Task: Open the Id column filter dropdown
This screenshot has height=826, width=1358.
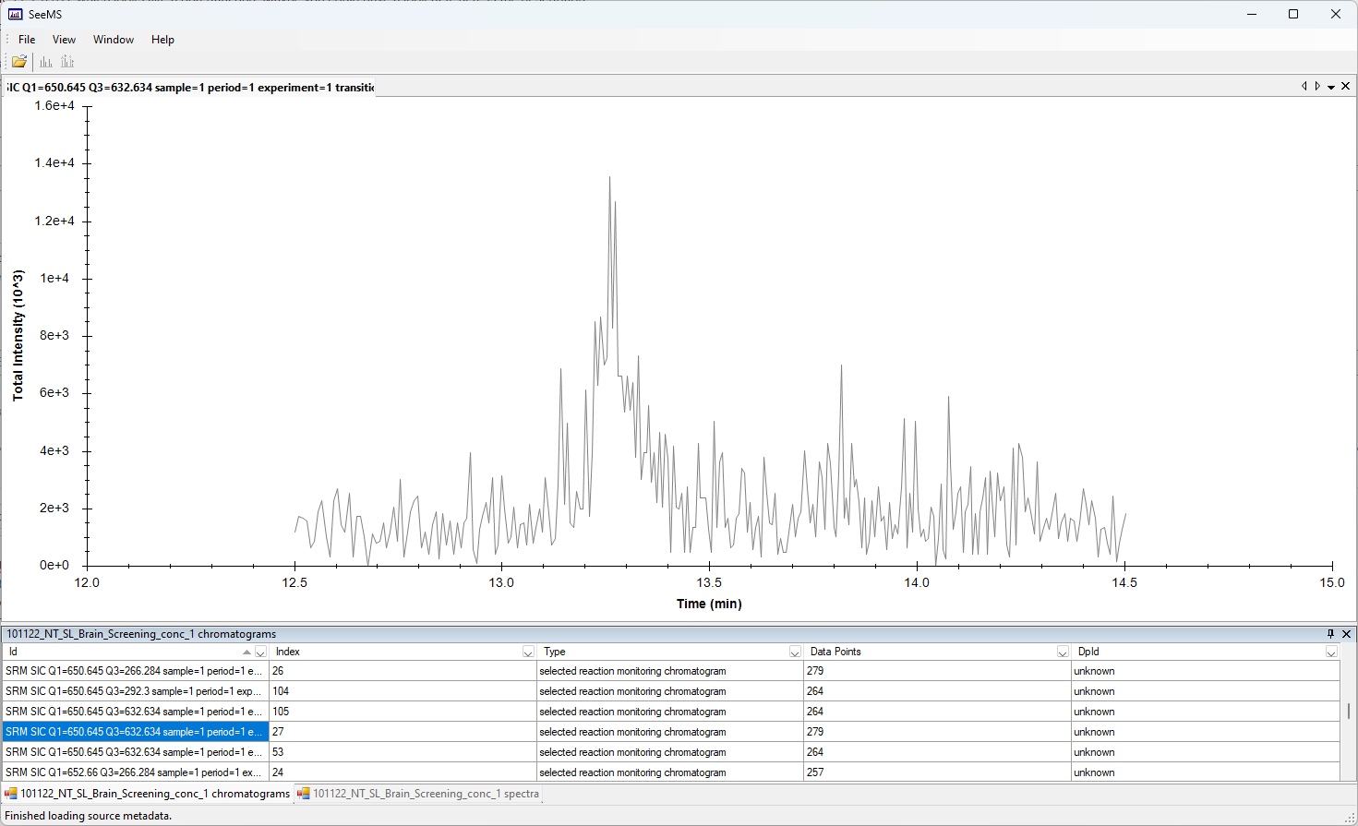Action: click(260, 652)
